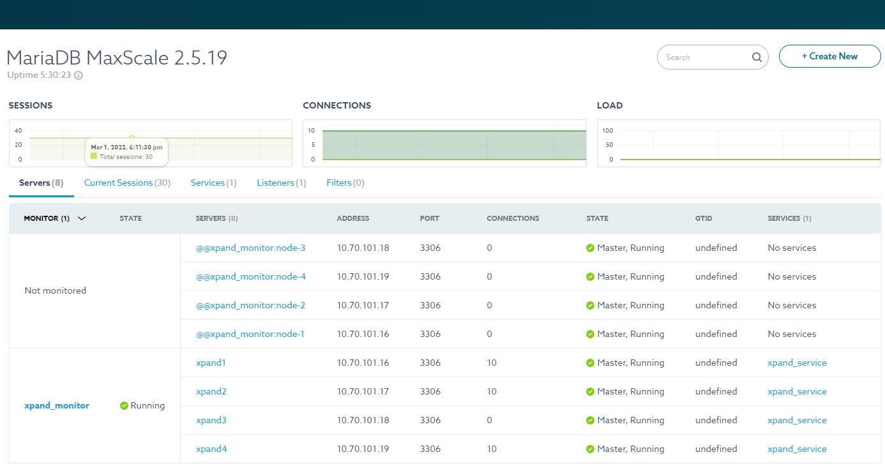Click the Connections column header
The height and width of the screenshot is (466, 885).
click(513, 218)
